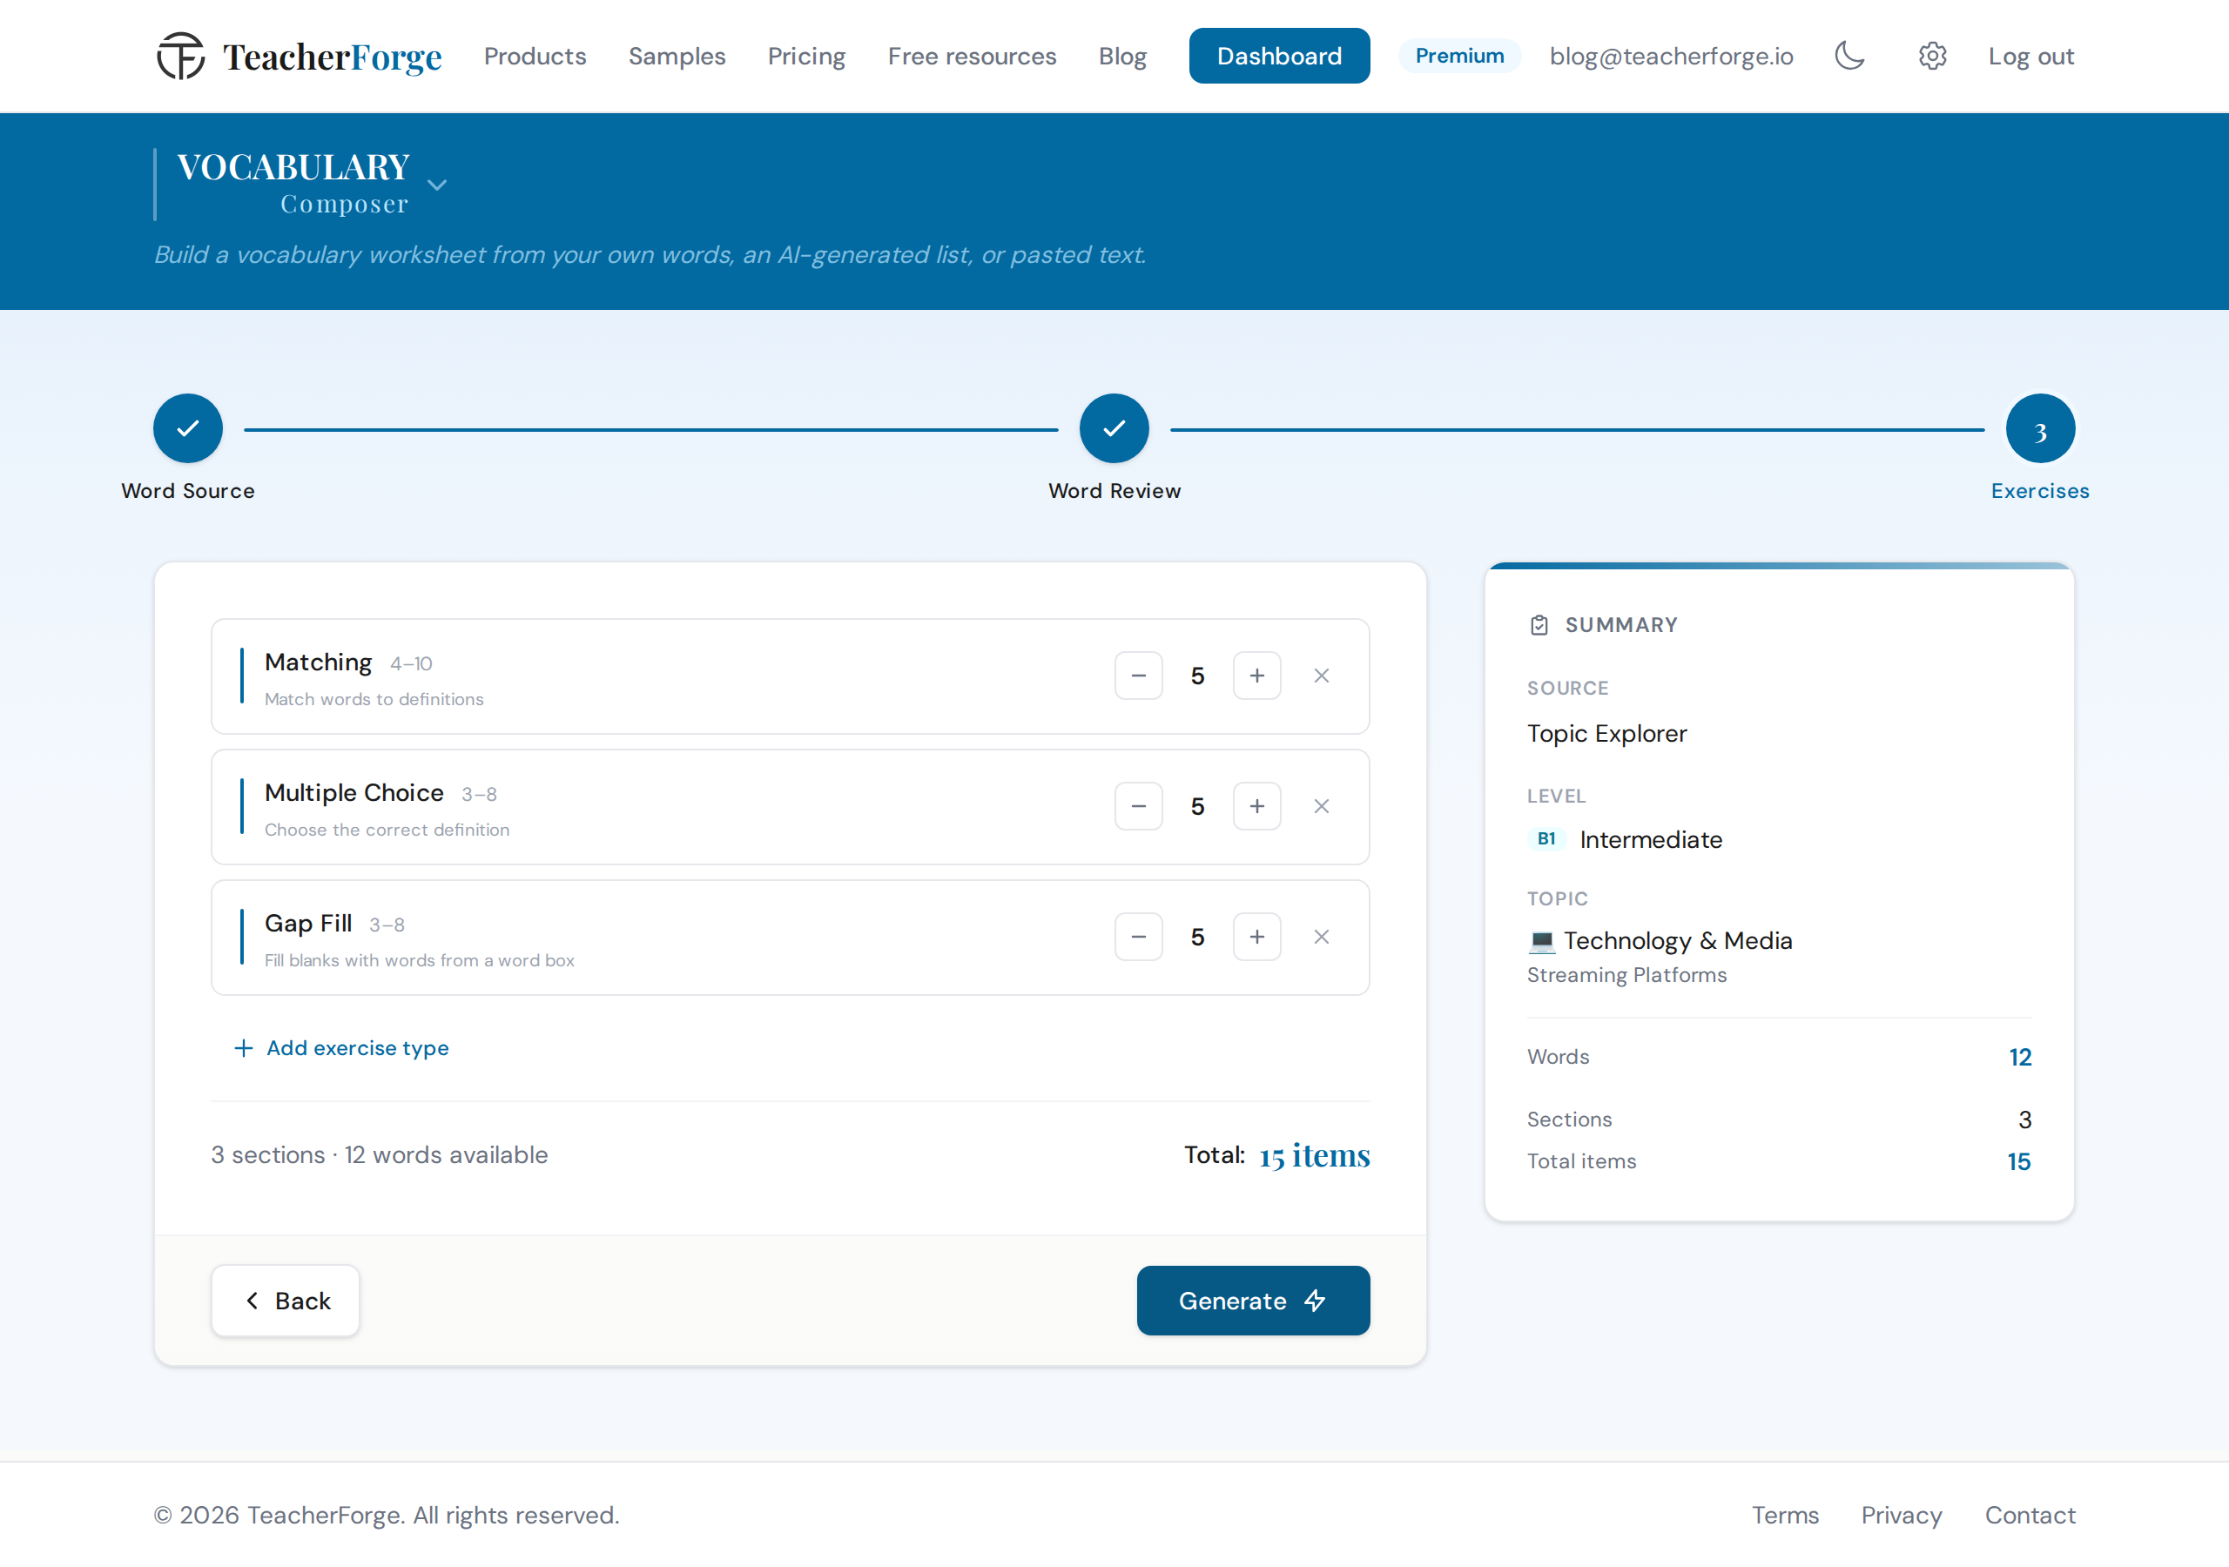Open the Privacy footer link
Image resolution: width=2229 pixels, height=1567 pixels.
(1901, 1516)
